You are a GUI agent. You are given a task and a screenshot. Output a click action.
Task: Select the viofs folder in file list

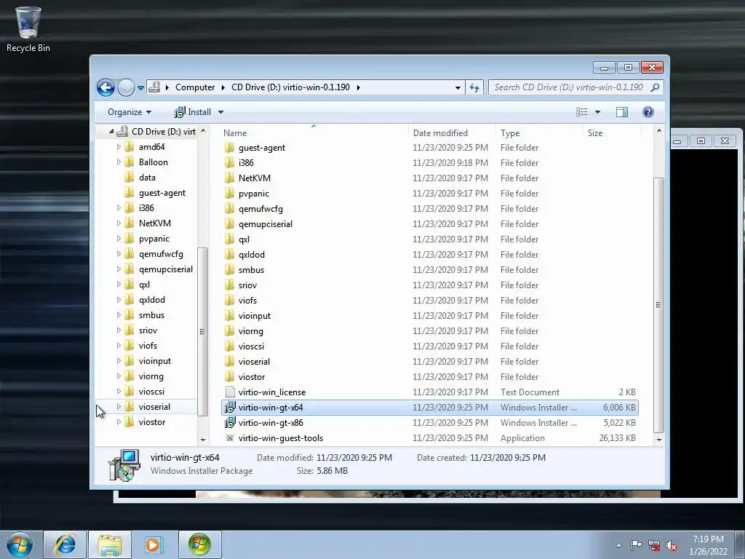[x=247, y=301]
